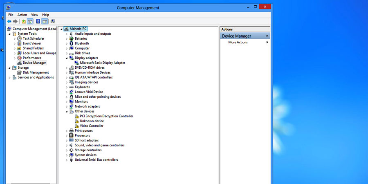Open Event Viewer in the left tree
368x184 pixels.
[31, 43]
